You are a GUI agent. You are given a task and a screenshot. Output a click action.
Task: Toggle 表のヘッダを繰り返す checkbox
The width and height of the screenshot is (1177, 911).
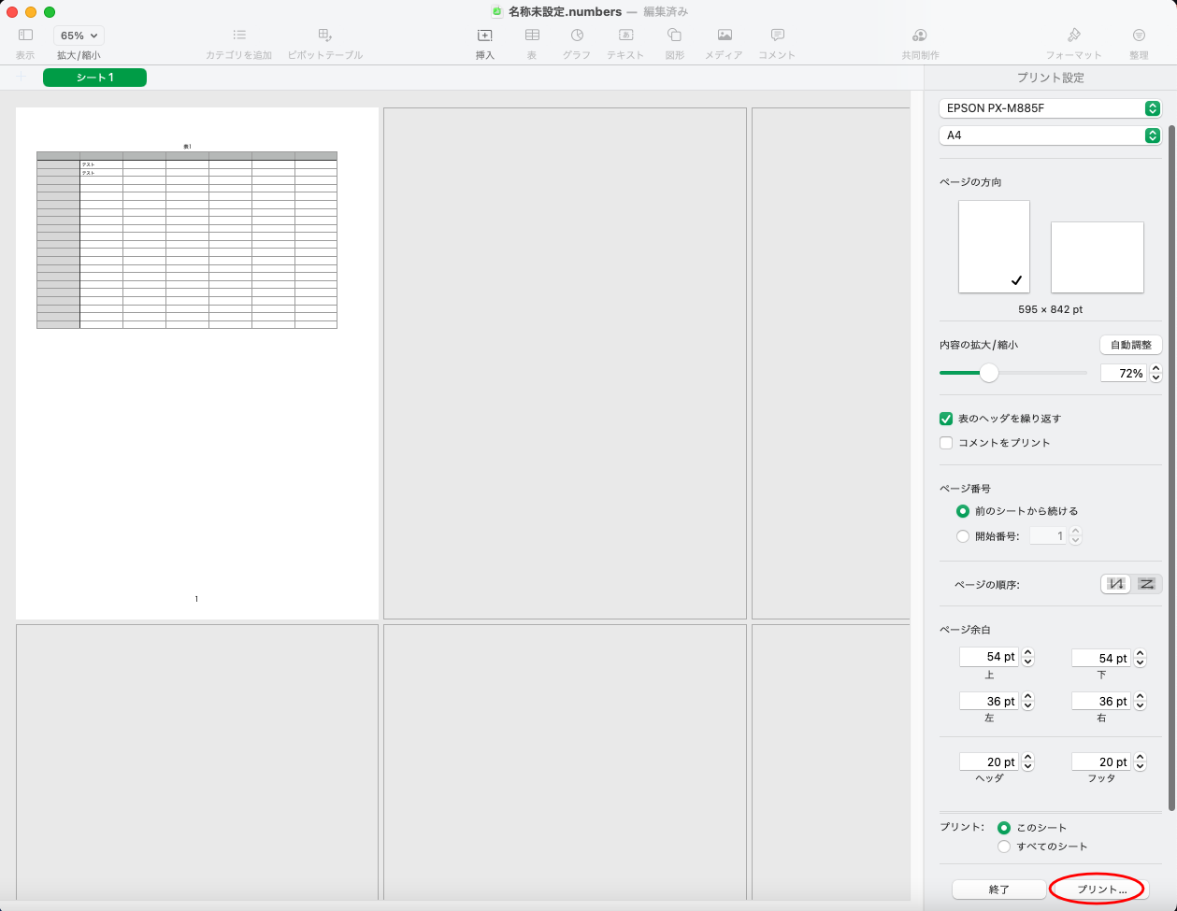pyautogui.click(x=946, y=419)
